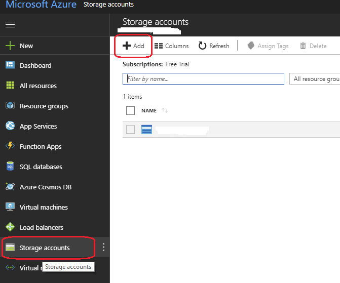Click the Delete button label
Screen dimensions: 340x283
318,46
